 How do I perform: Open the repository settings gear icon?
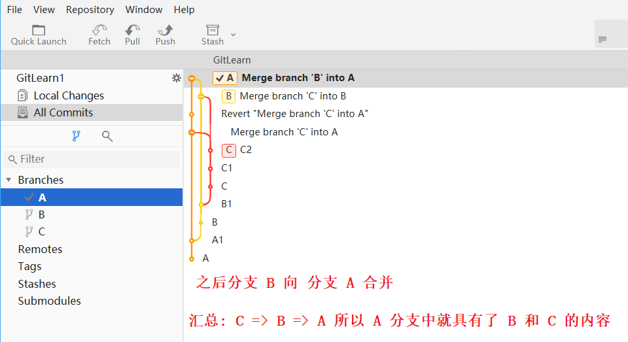tap(176, 78)
